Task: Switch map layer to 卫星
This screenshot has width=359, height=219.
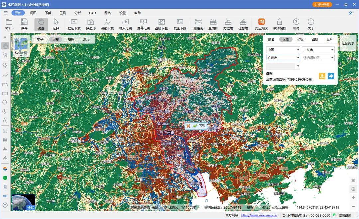Action: tap(56, 39)
